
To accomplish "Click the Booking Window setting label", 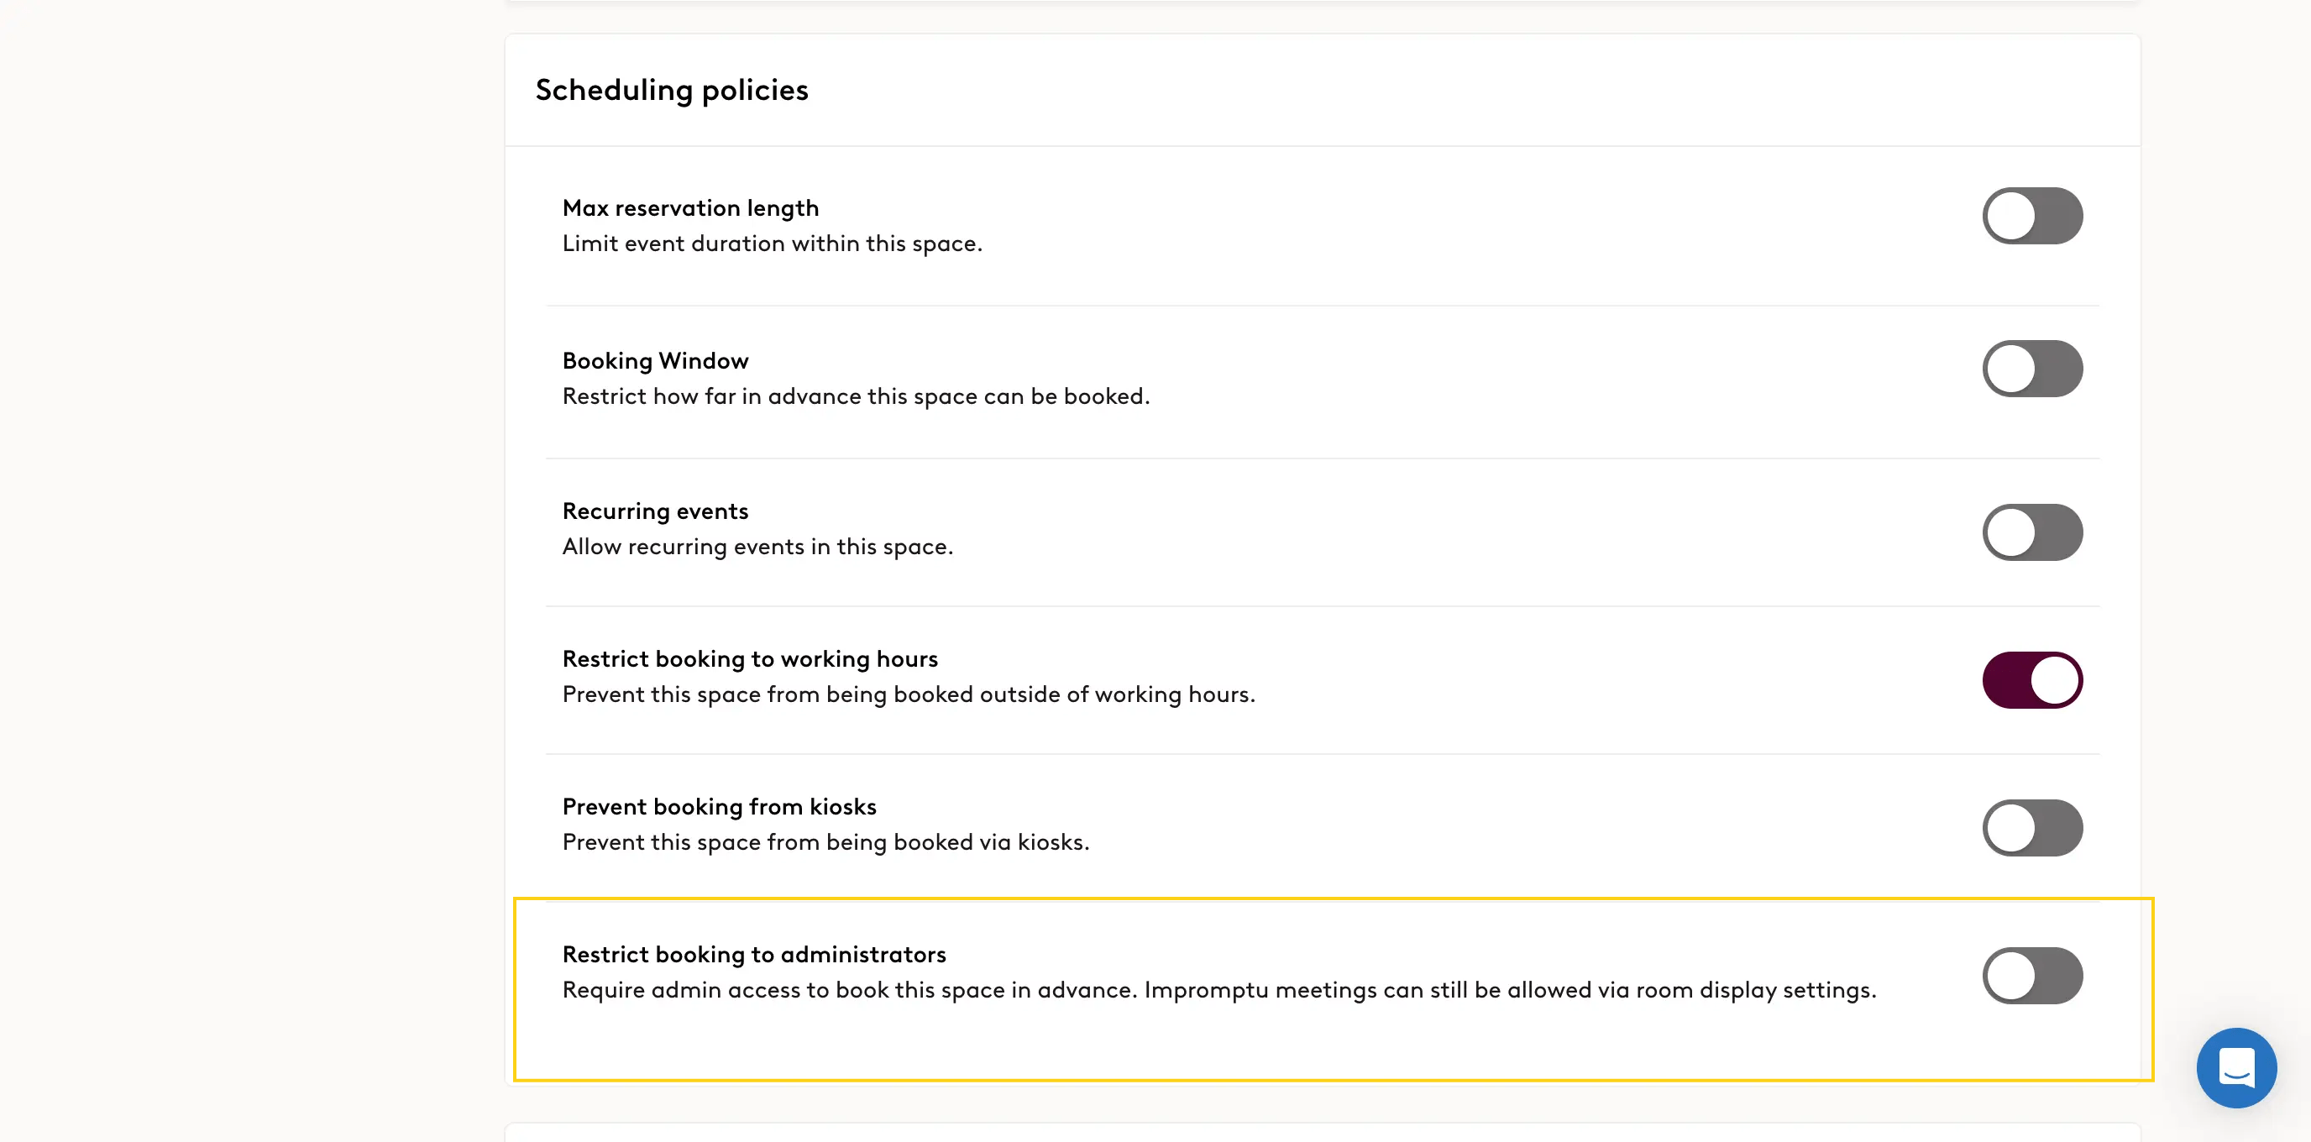I will (655, 360).
